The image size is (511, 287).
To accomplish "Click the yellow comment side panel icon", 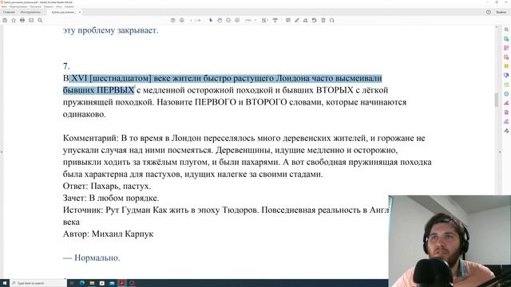I will (506, 66).
